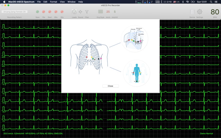Close the lead placement dialog
Screen dimensions: 221x138
110,86
